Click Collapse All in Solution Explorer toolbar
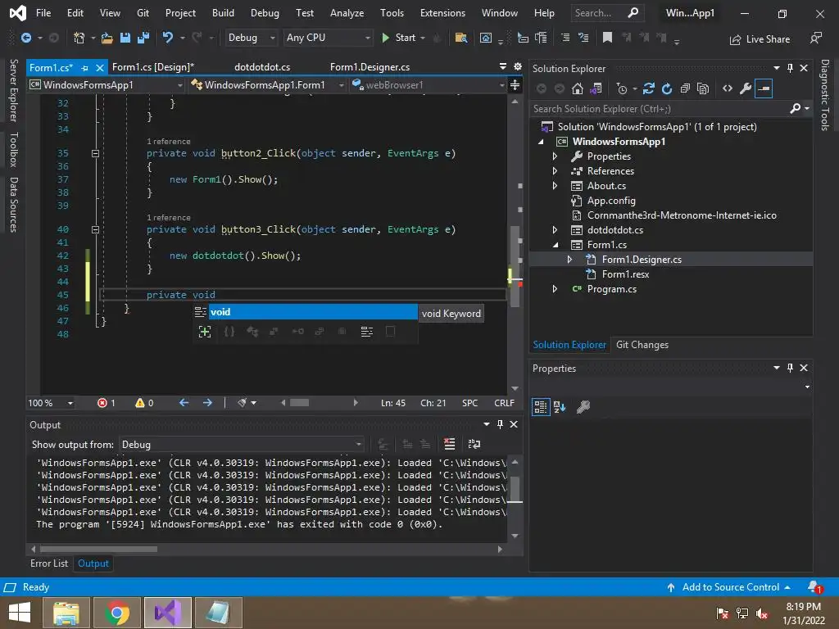The width and height of the screenshot is (839, 629). pyautogui.click(x=685, y=88)
